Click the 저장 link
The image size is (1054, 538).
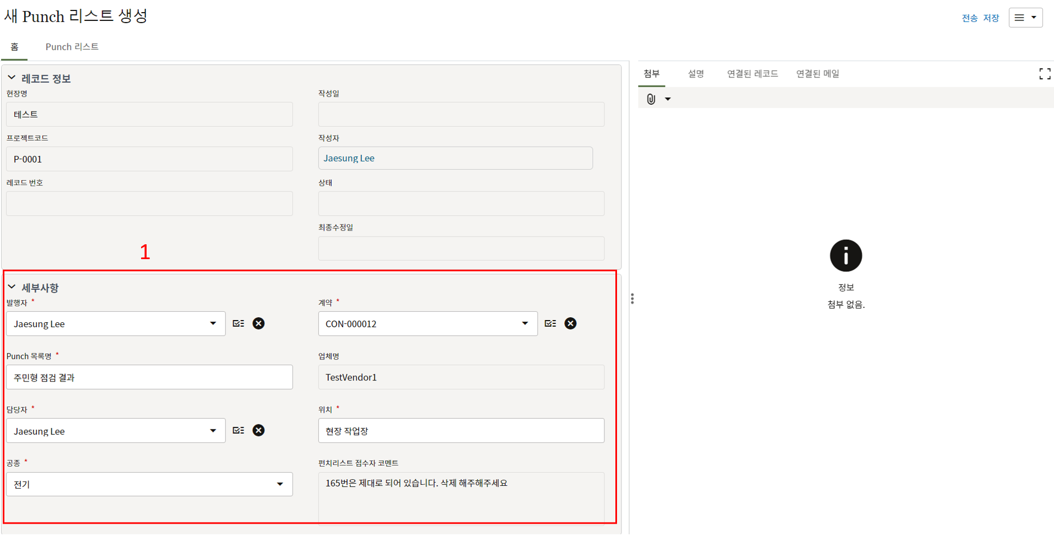[991, 18]
